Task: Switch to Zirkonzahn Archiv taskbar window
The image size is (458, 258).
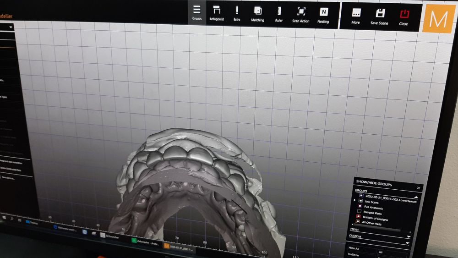Action: [145, 242]
